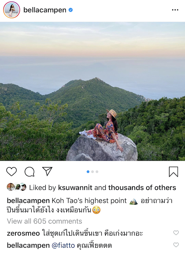185x253 pixels.
Task: Open comments via speech bubble icon
Action: [x=29, y=171]
